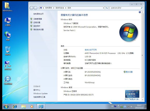Click the 'Windows 已激活' activation status text
Viewport: 150px width, 111px height.
[70, 91]
